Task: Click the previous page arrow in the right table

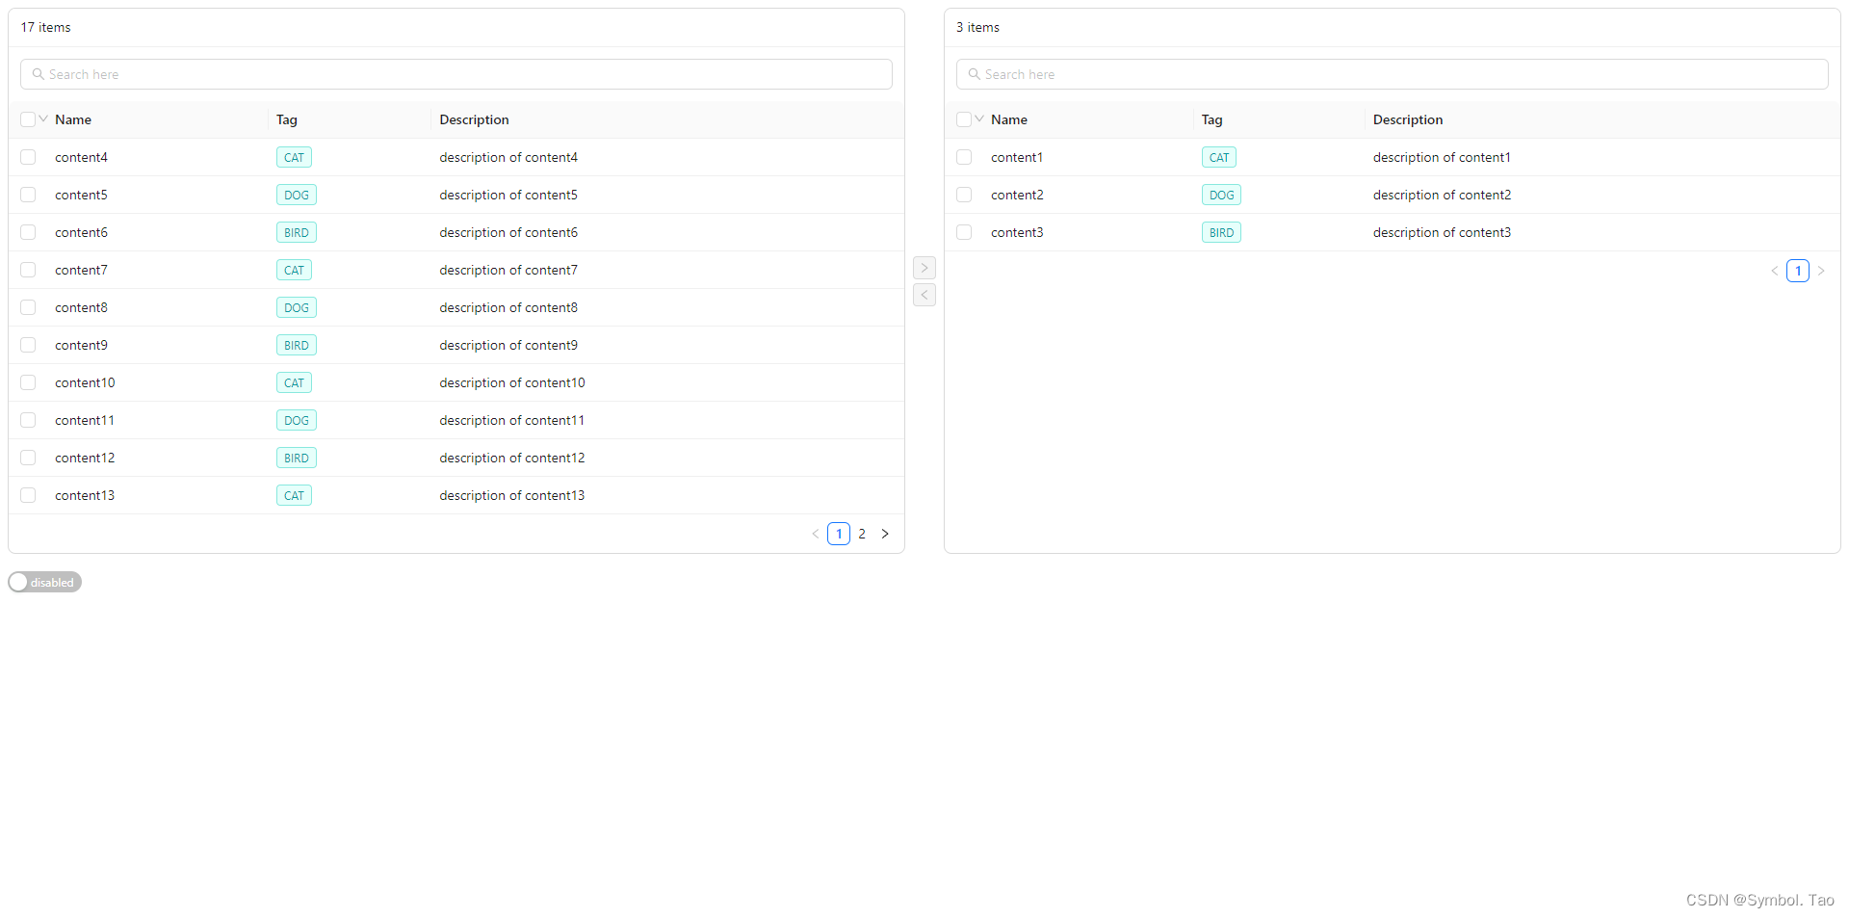Action: click(x=1775, y=271)
